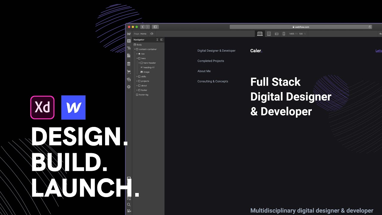Image resolution: width=382 pixels, height=215 pixels.
Task: Pin the Navigator panel with the dock icon
Action: (162, 40)
